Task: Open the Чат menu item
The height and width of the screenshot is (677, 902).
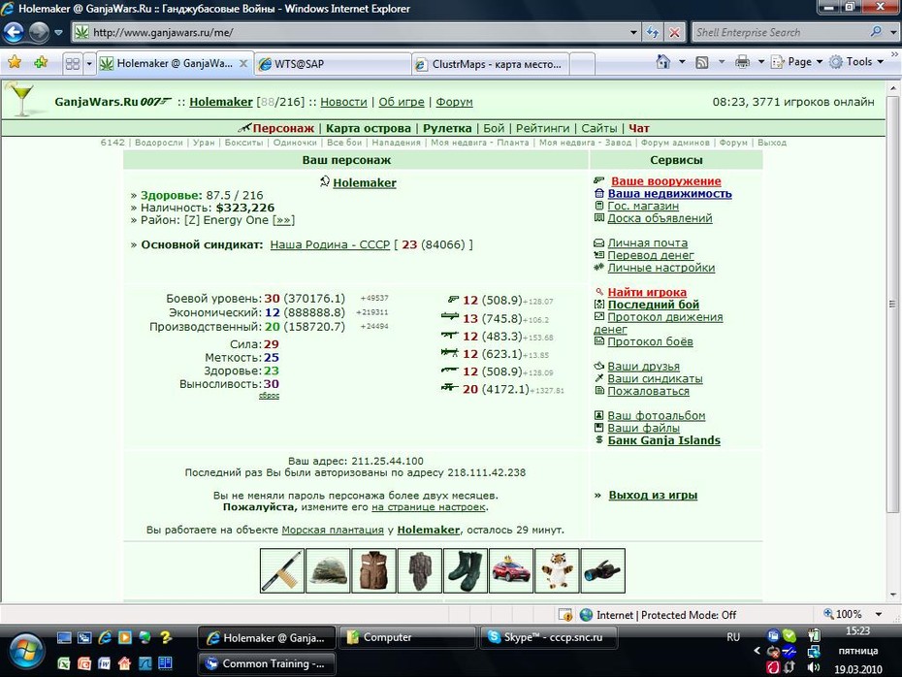Action: 638,128
